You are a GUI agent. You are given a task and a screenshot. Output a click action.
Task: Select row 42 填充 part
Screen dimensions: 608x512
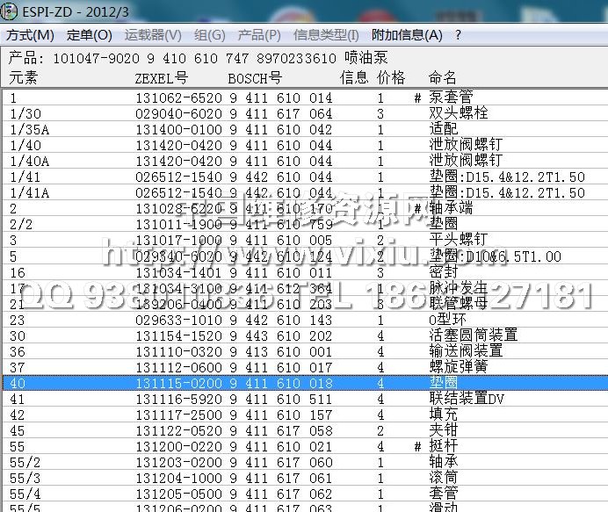tap(444, 415)
